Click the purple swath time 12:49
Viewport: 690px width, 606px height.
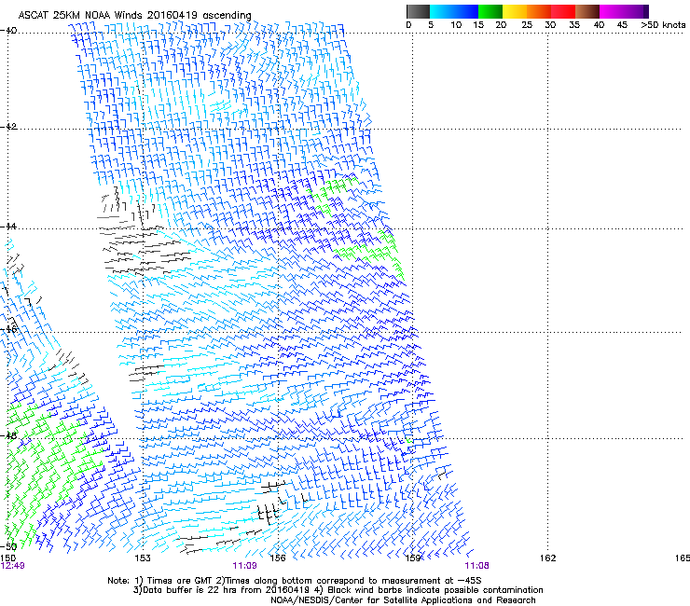pos(13,566)
